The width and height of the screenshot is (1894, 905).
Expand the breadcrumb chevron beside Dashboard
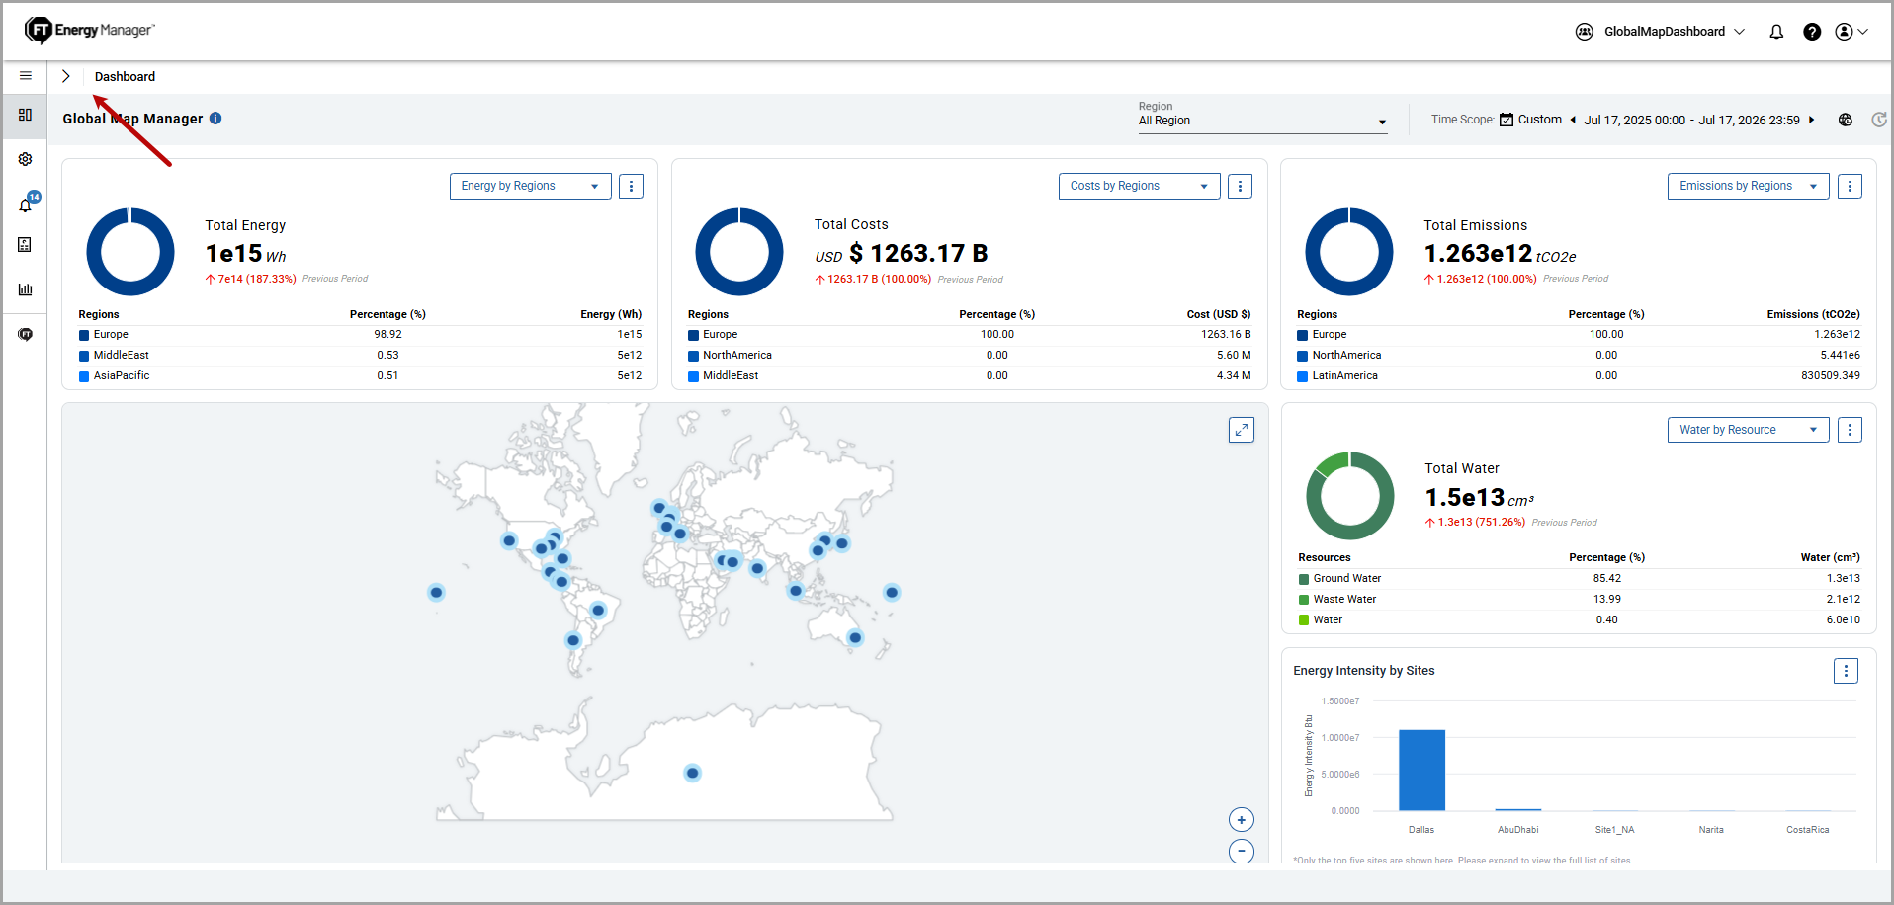tap(66, 76)
